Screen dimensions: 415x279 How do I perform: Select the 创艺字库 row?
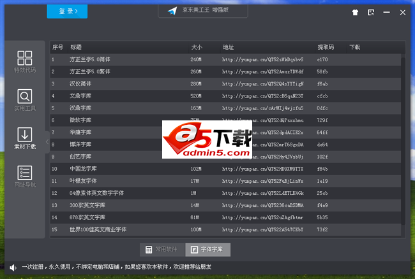tap(225, 157)
